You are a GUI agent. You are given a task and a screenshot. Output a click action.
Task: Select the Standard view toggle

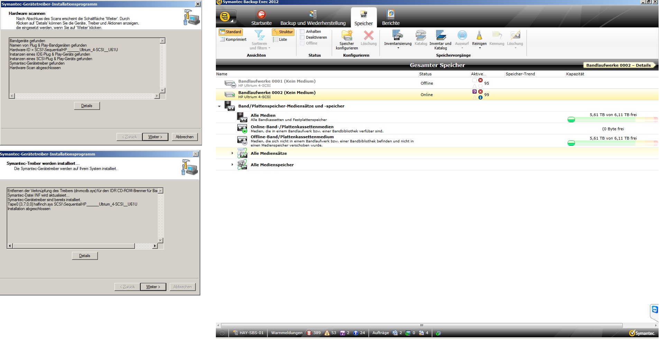point(230,32)
